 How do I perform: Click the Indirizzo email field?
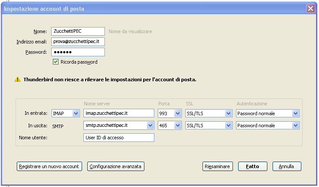(78, 42)
